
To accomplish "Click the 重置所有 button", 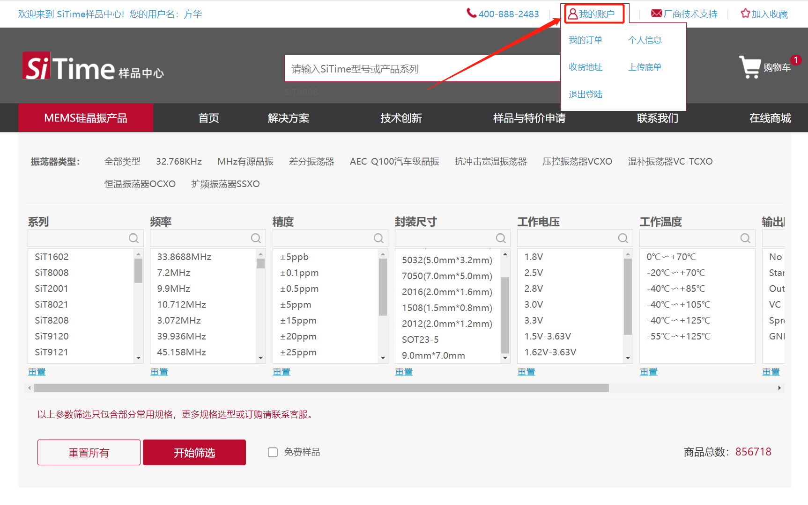I will [89, 452].
